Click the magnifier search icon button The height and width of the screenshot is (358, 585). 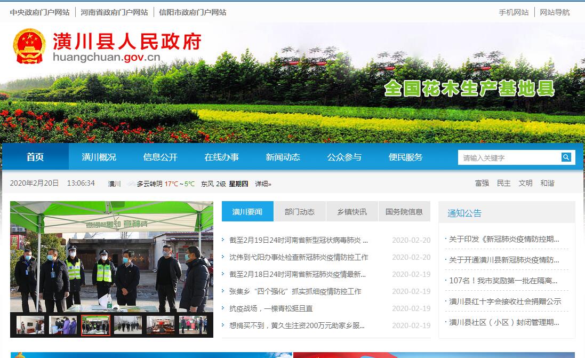click(x=566, y=157)
